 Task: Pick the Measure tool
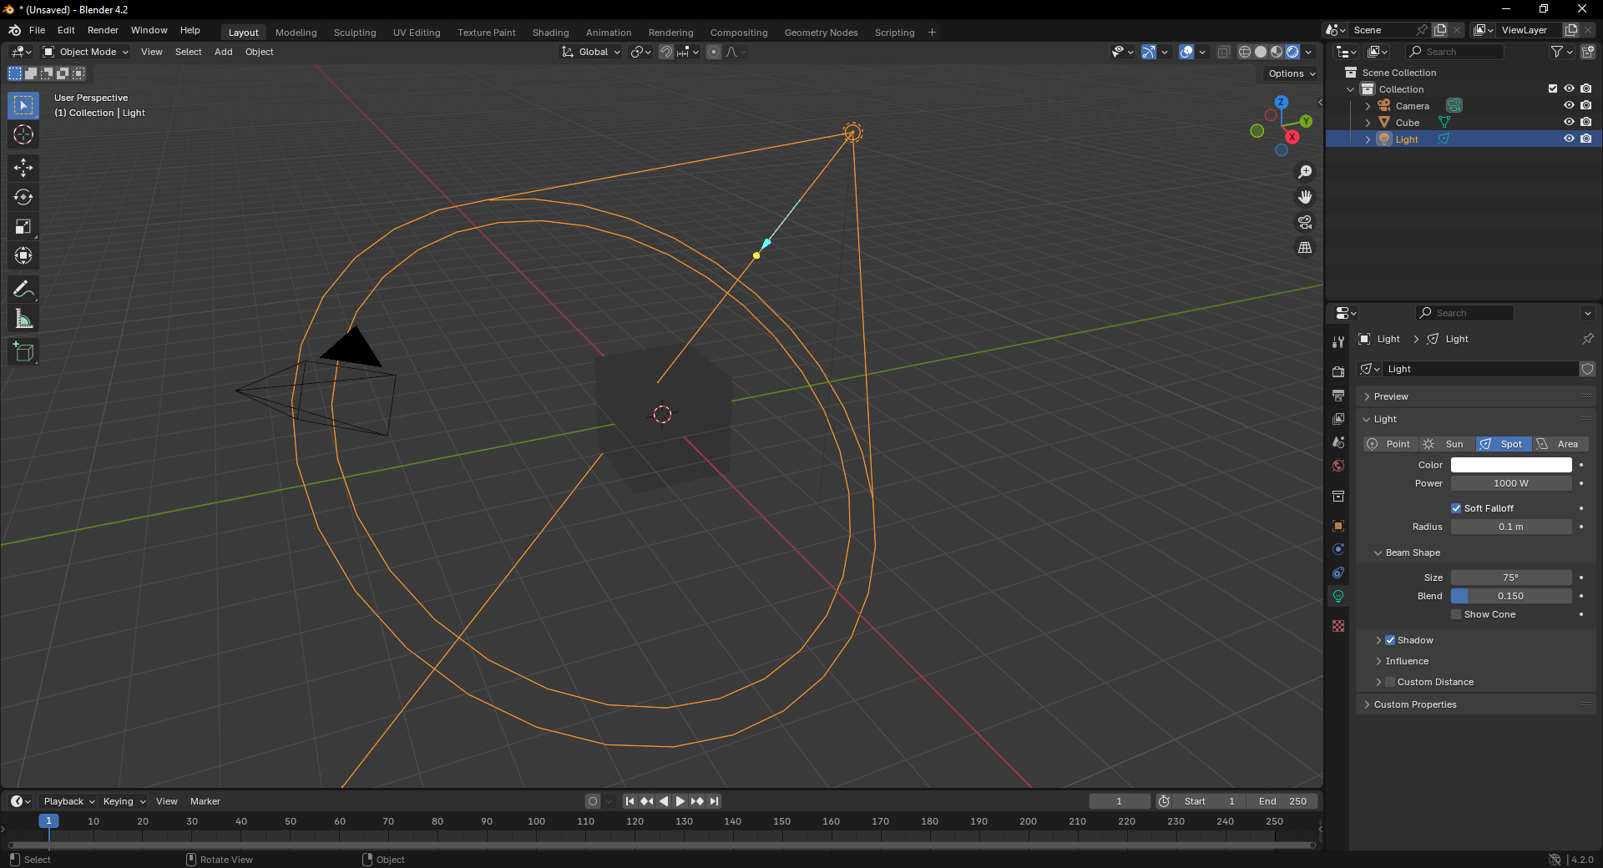(23, 319)
